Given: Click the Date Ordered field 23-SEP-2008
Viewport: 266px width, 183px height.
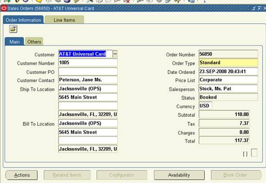Looking at the screenshot, I should pos(229,72).
